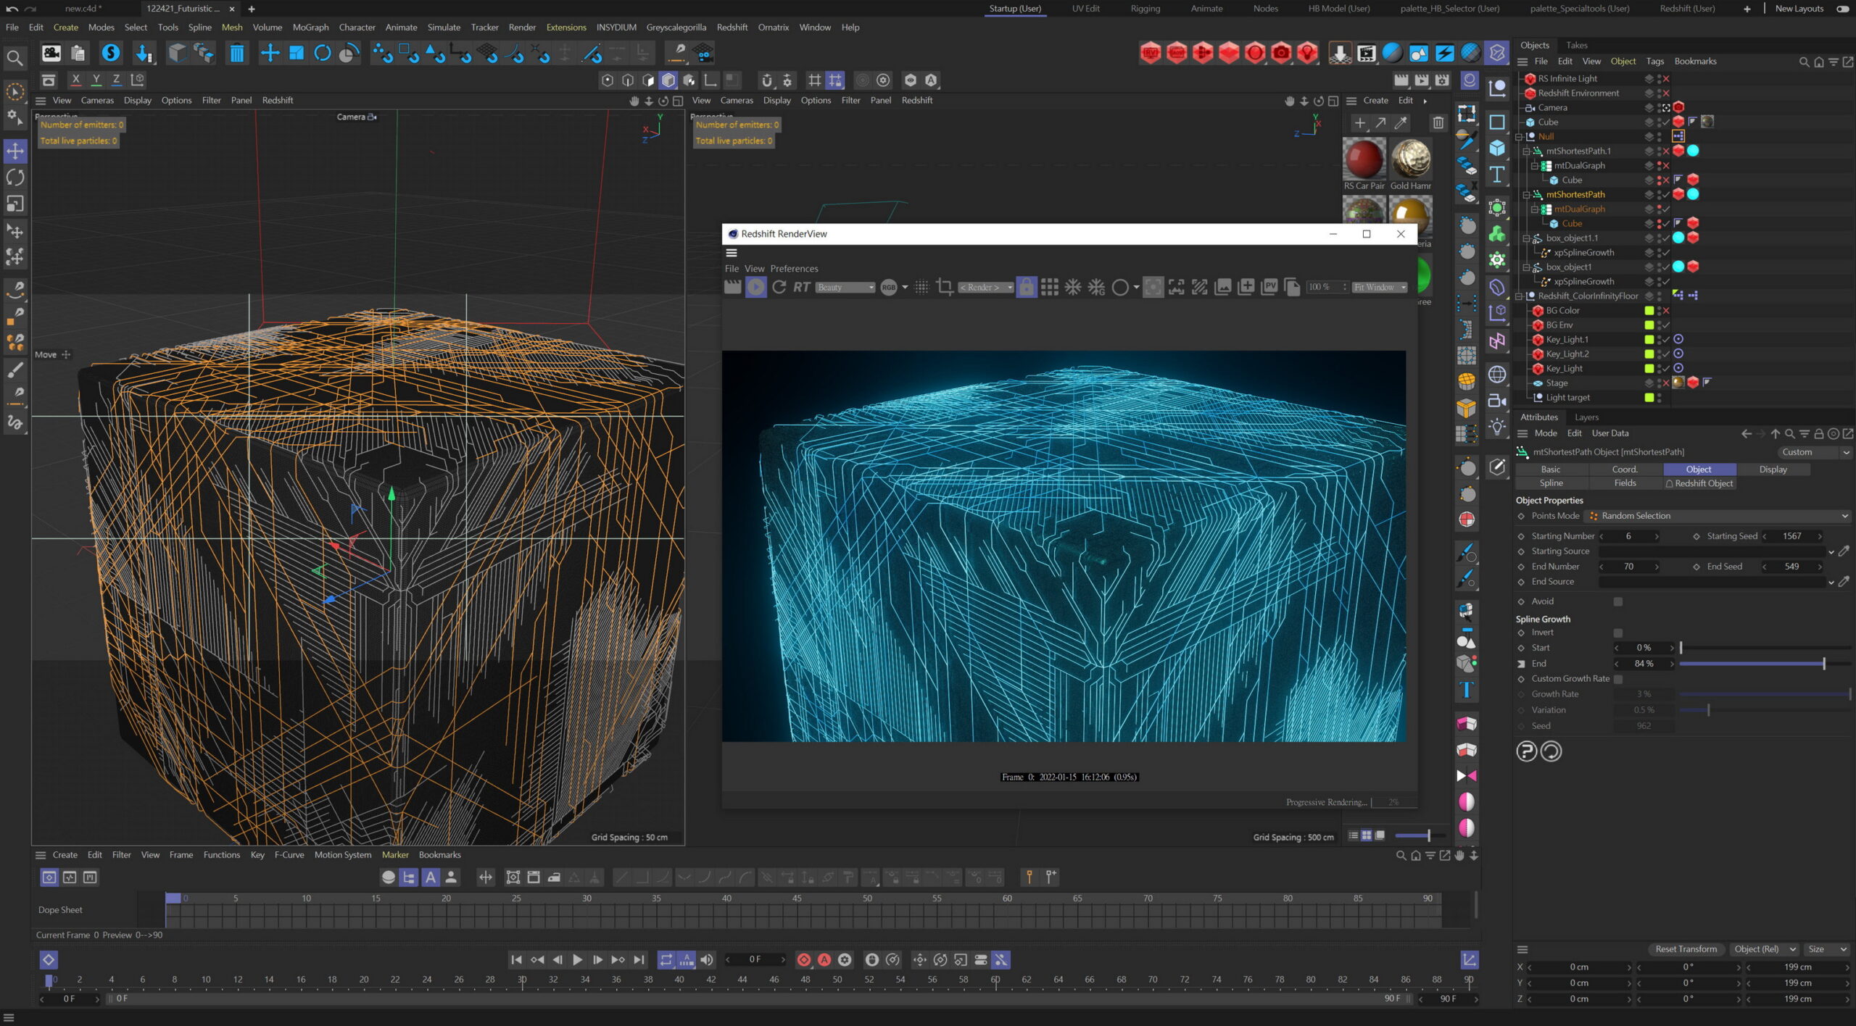Select the Fields attribute tab button
Image resolution: width=1856 pixels, height=1026 pixels.
coord(1625,483)
